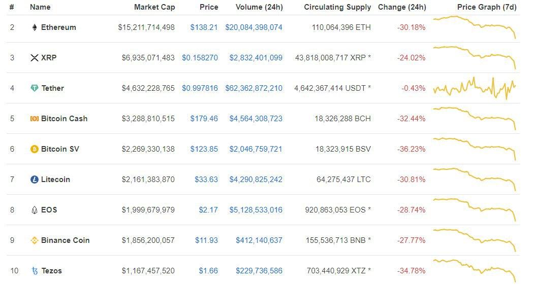Click the Name column header

coord(40,7)
